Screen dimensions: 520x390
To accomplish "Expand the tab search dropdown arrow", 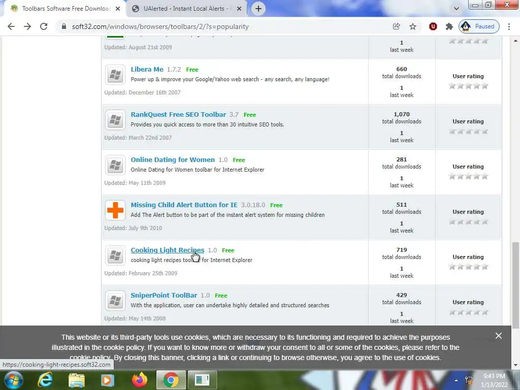I will click(x=457, y=9).
